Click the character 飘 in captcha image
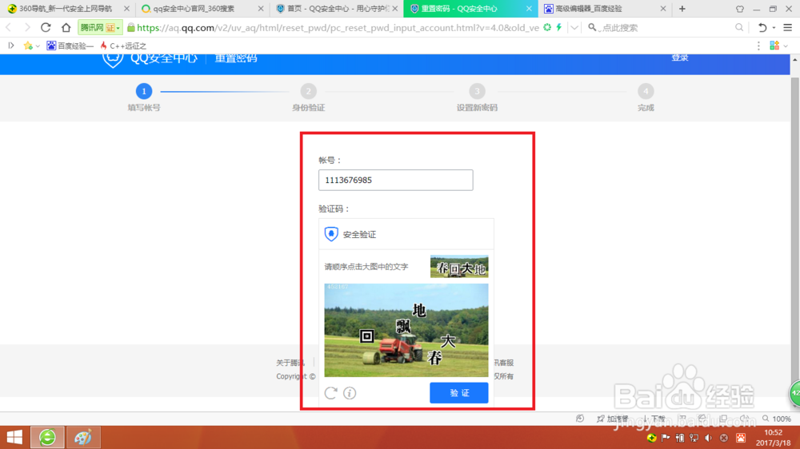 point(403,326)
